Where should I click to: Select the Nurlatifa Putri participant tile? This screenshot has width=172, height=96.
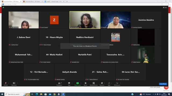tap(85, 54)
